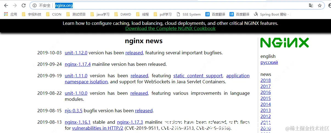The width and height of the screenshot is (331, 133).
Task: Open the unit-1.10.0 link
Action: (76, 93)
